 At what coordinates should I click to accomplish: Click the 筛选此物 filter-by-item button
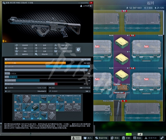(43, 54)
